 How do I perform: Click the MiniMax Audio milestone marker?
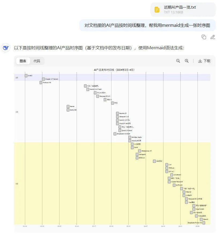pyautogui.click(x=130, y=137)
